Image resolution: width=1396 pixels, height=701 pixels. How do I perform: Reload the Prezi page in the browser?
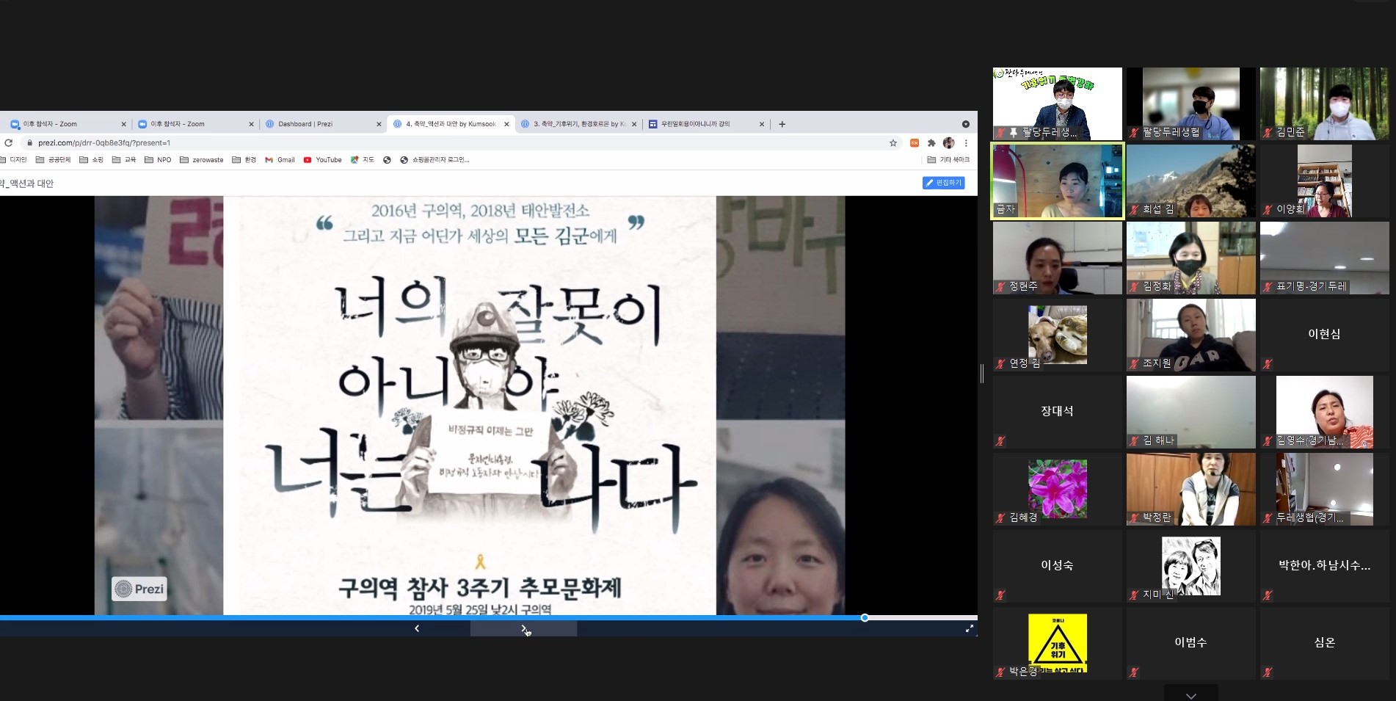coord(8,143)
